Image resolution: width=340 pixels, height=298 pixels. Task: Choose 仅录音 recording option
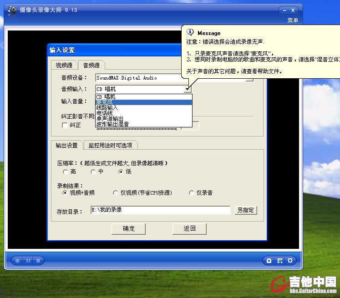[191, 192]
